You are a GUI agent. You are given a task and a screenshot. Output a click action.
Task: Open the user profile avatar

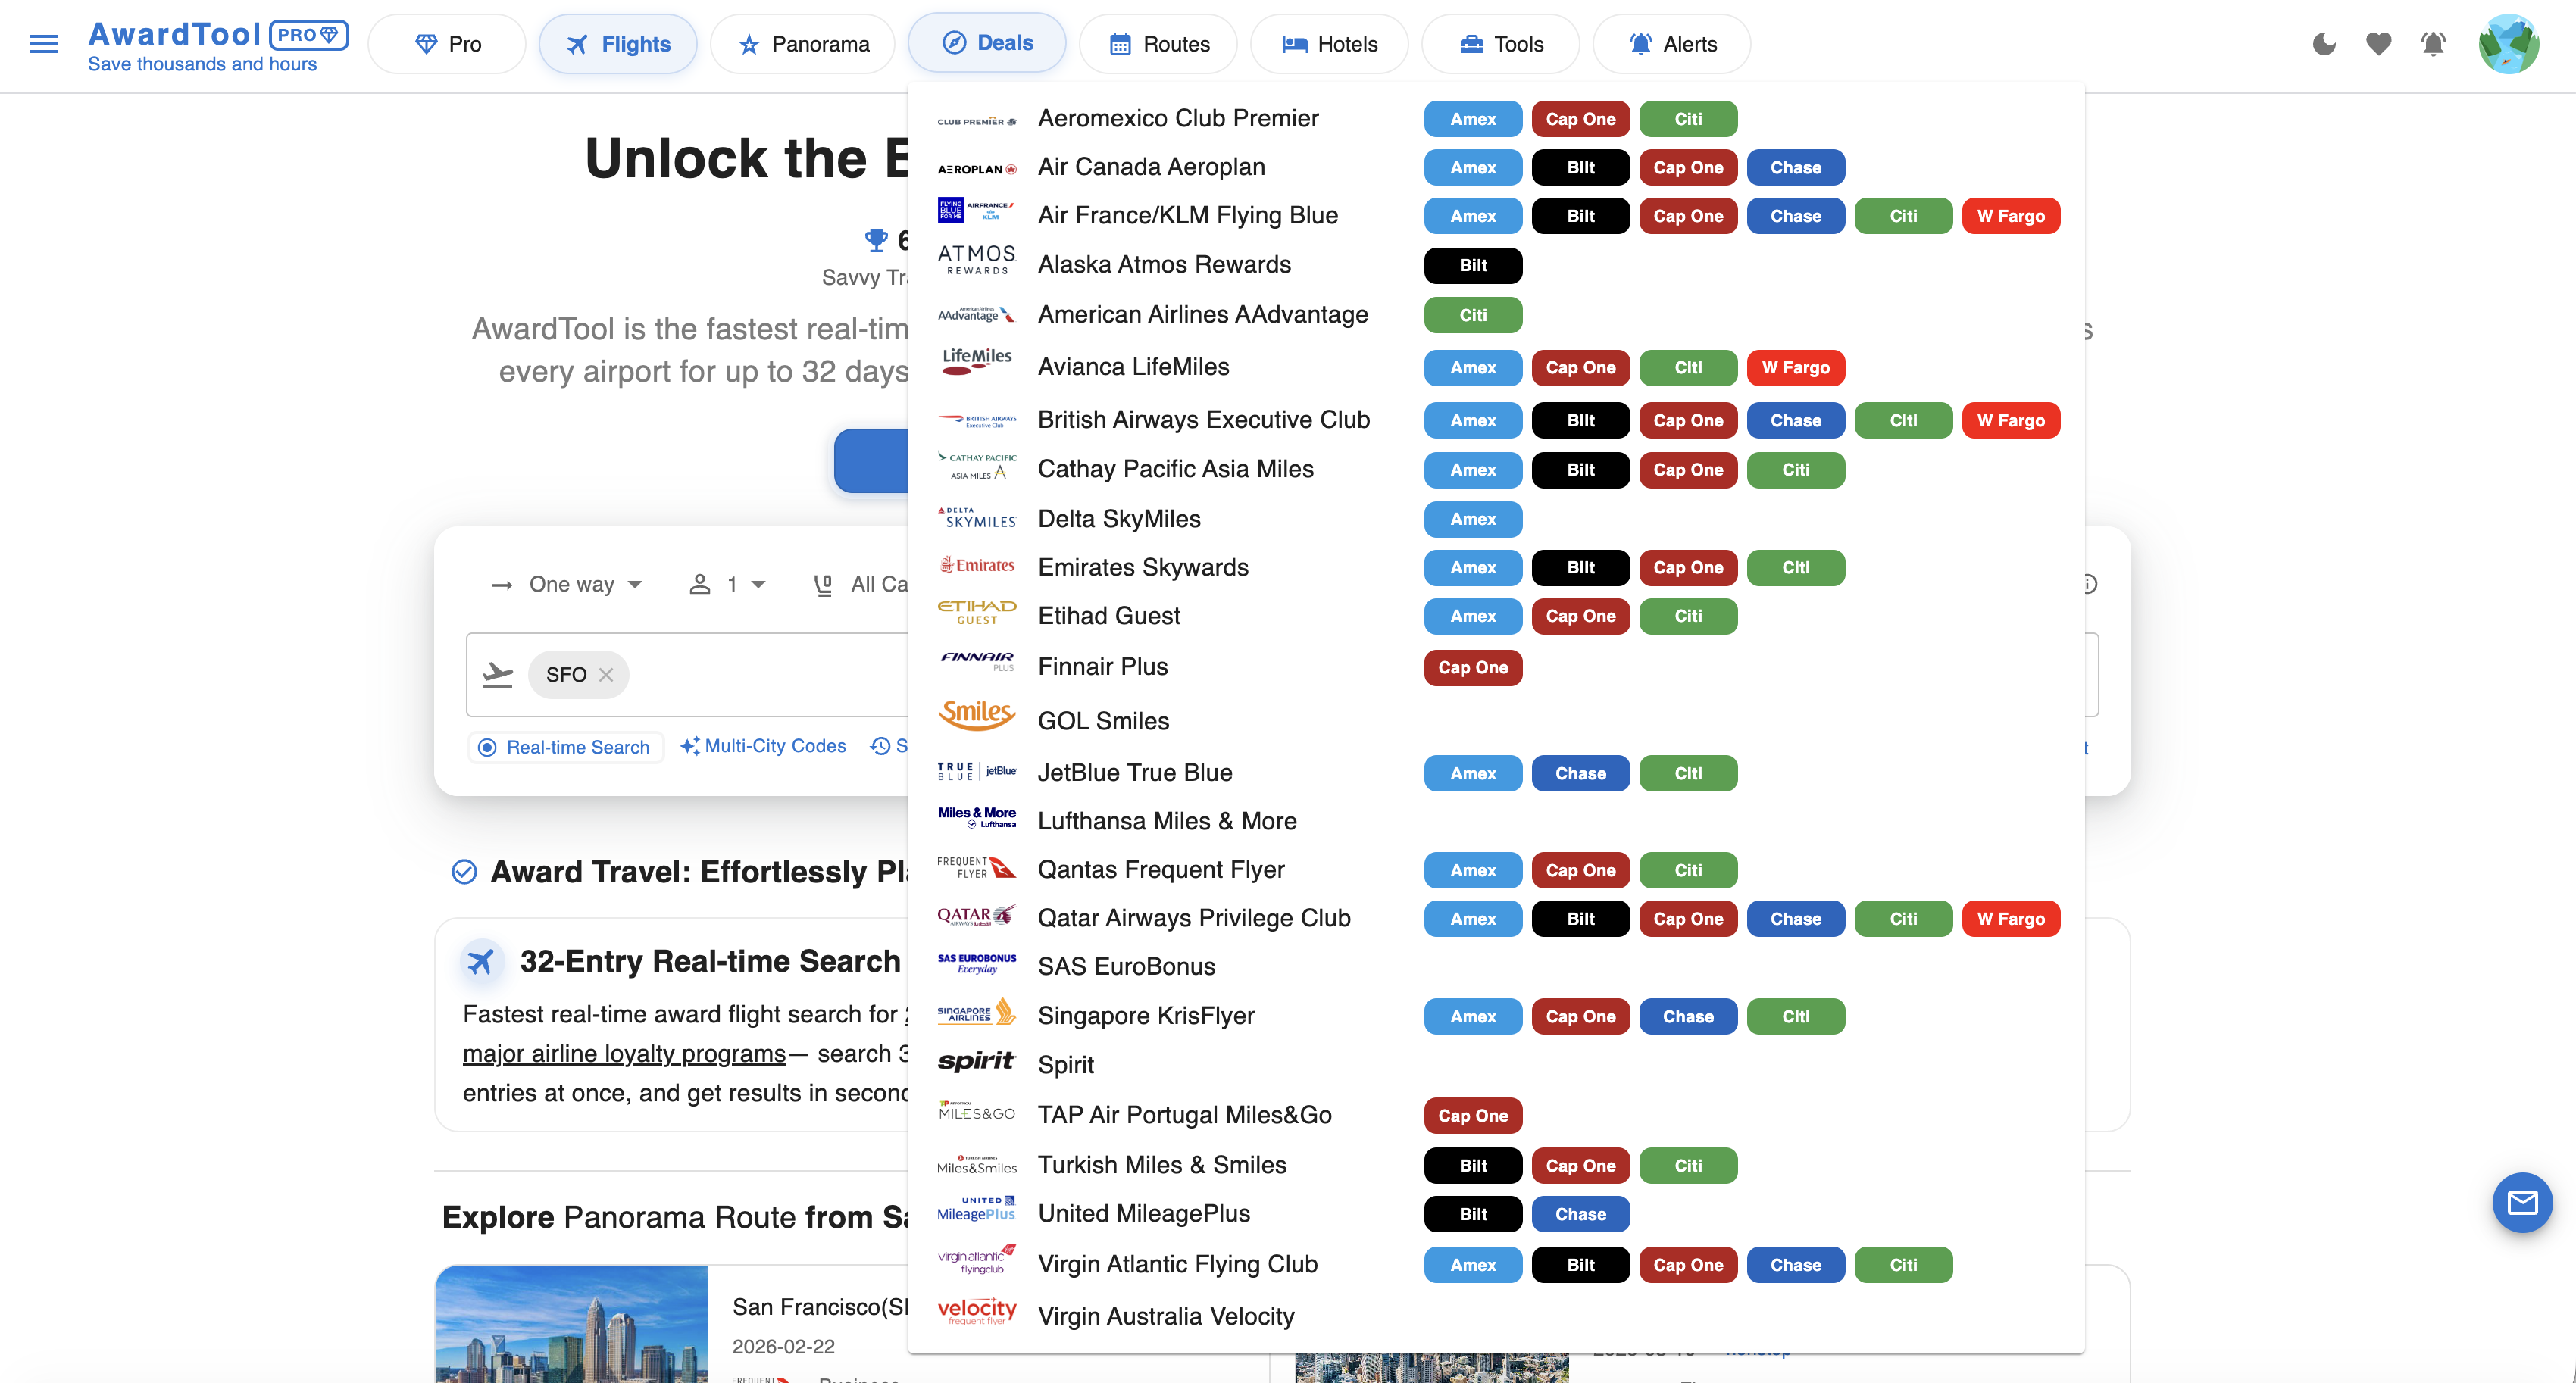pyautogui.click(x=2508, y=44)
